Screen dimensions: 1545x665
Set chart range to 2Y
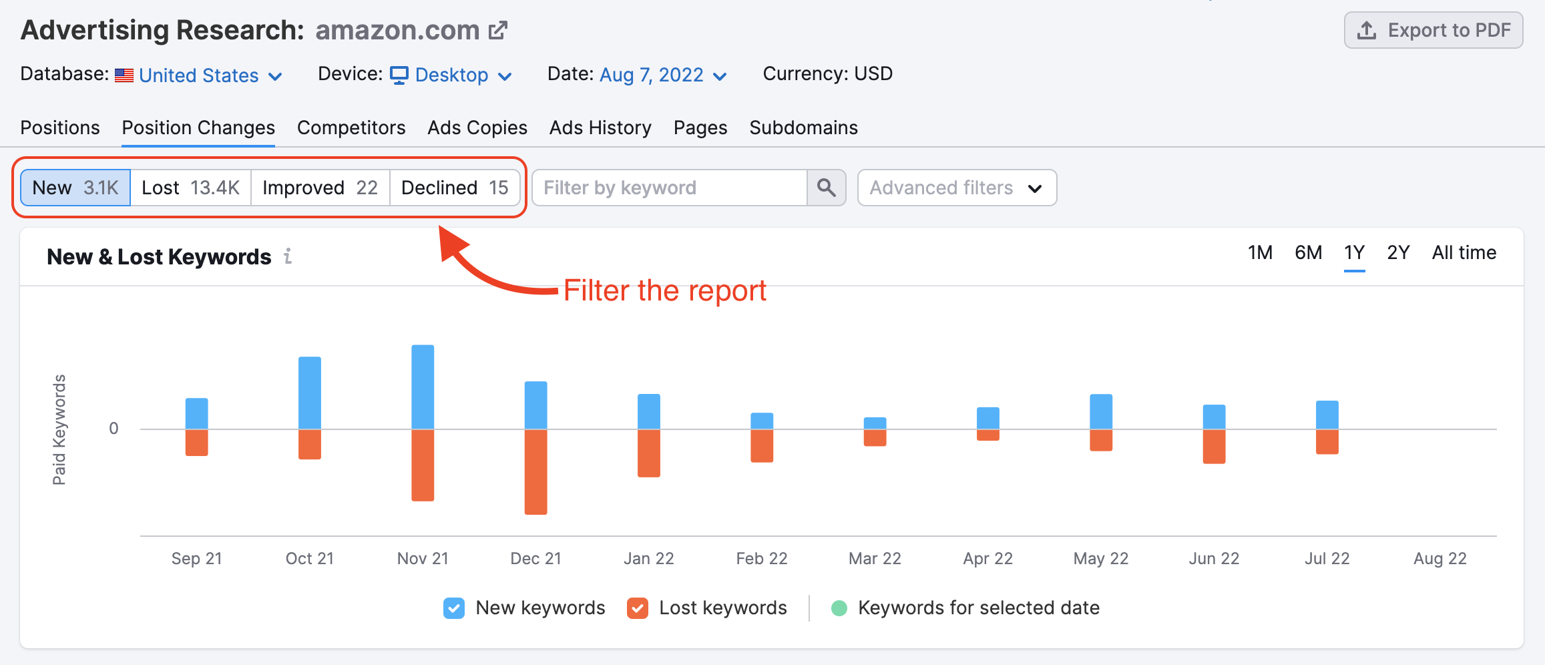click(1398, 253)
